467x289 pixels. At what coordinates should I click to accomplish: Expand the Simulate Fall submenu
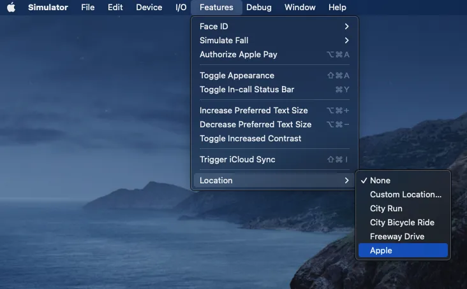pos(274,40)
